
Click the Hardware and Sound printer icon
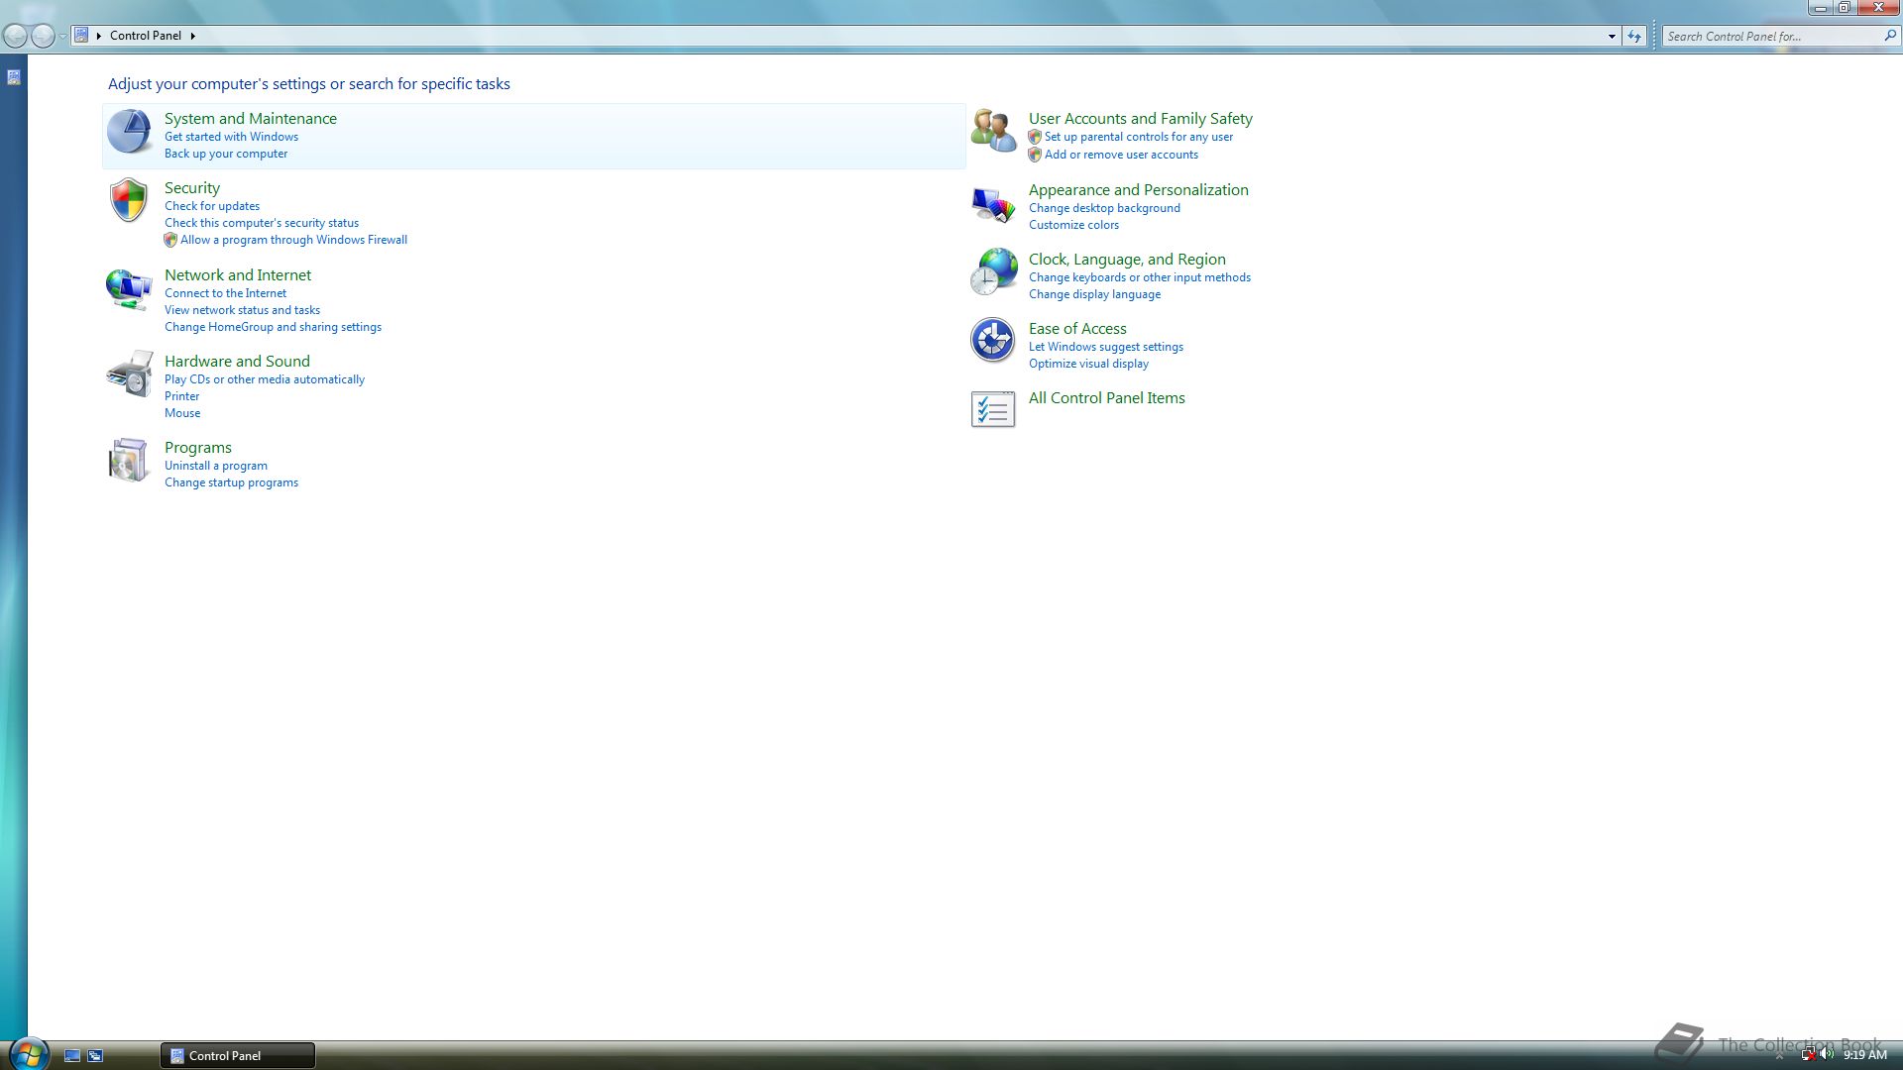[129, 374]
